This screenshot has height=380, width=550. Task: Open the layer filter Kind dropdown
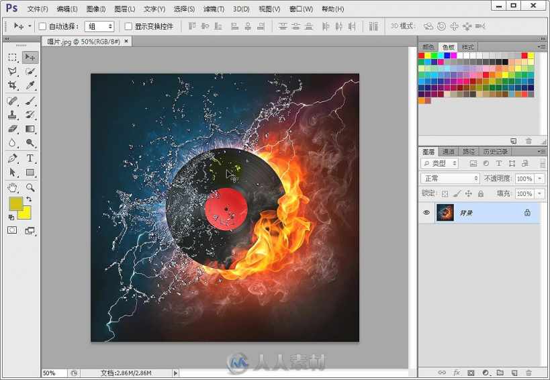pos(439,163)
